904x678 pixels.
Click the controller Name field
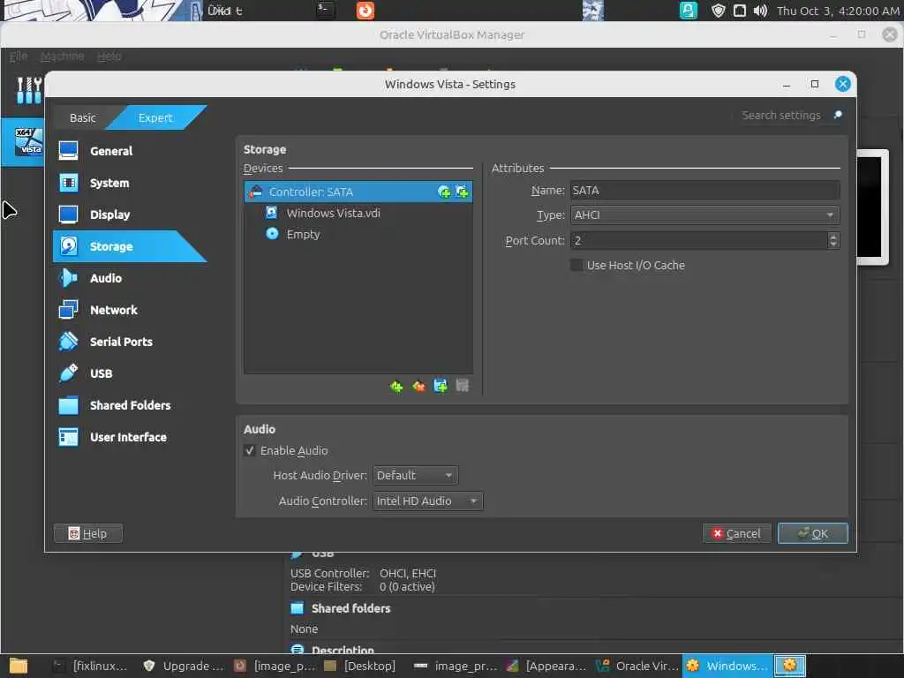[x=704, y=191]
